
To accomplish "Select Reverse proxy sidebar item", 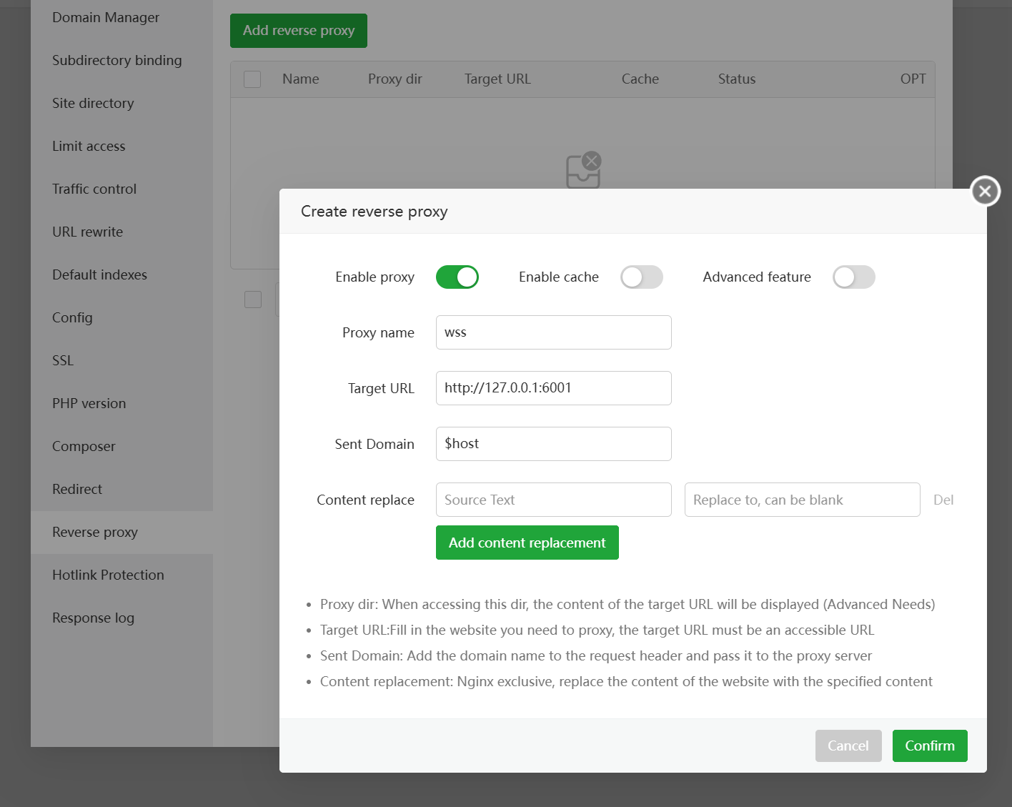I will click(x=121, y=532).
